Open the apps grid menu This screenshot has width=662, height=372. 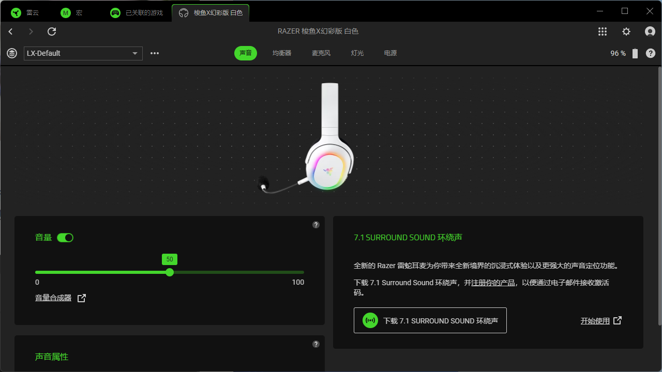tap(603, 32)
